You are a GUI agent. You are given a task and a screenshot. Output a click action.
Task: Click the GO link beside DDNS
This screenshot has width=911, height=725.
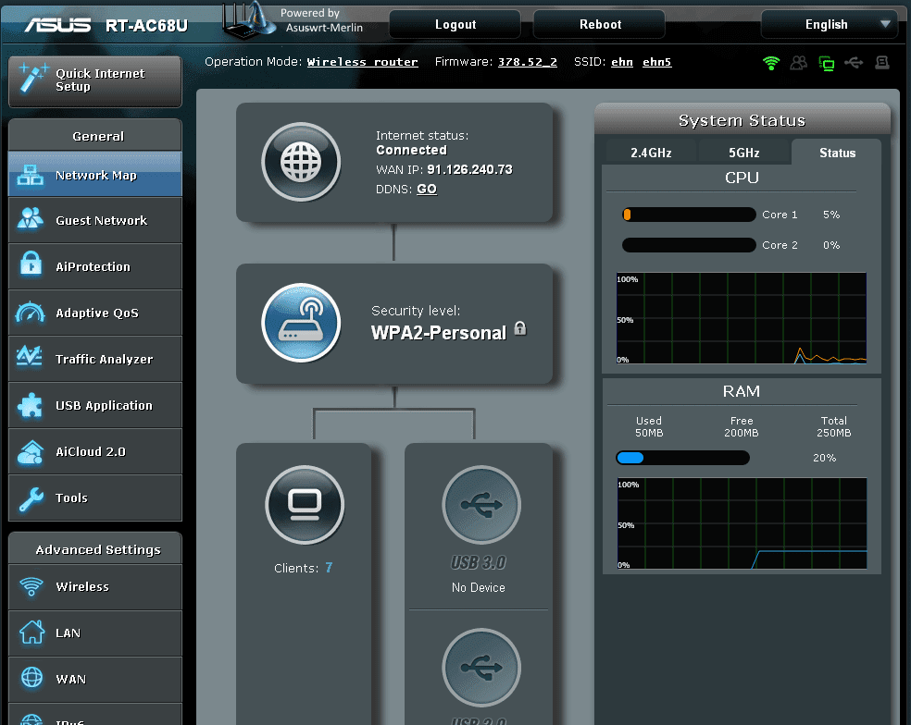click(x=426, y=189)
